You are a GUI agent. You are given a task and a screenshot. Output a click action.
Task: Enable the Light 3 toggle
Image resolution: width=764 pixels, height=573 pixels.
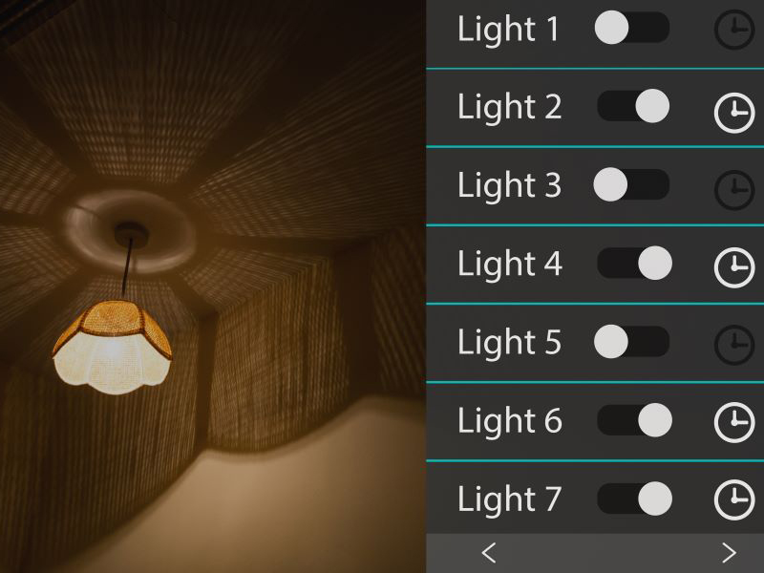coord(631,184)
